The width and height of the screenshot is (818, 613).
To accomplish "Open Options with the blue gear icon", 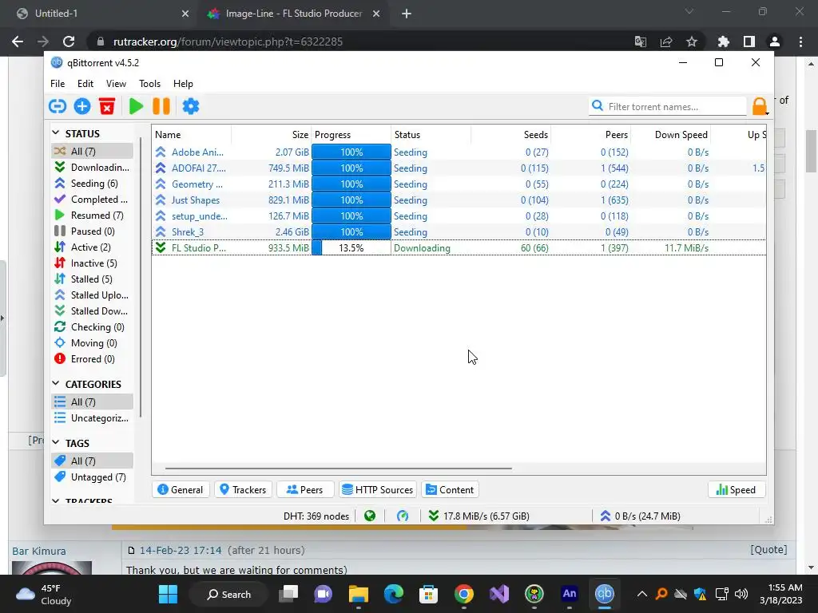I will [x=190, y=106].
